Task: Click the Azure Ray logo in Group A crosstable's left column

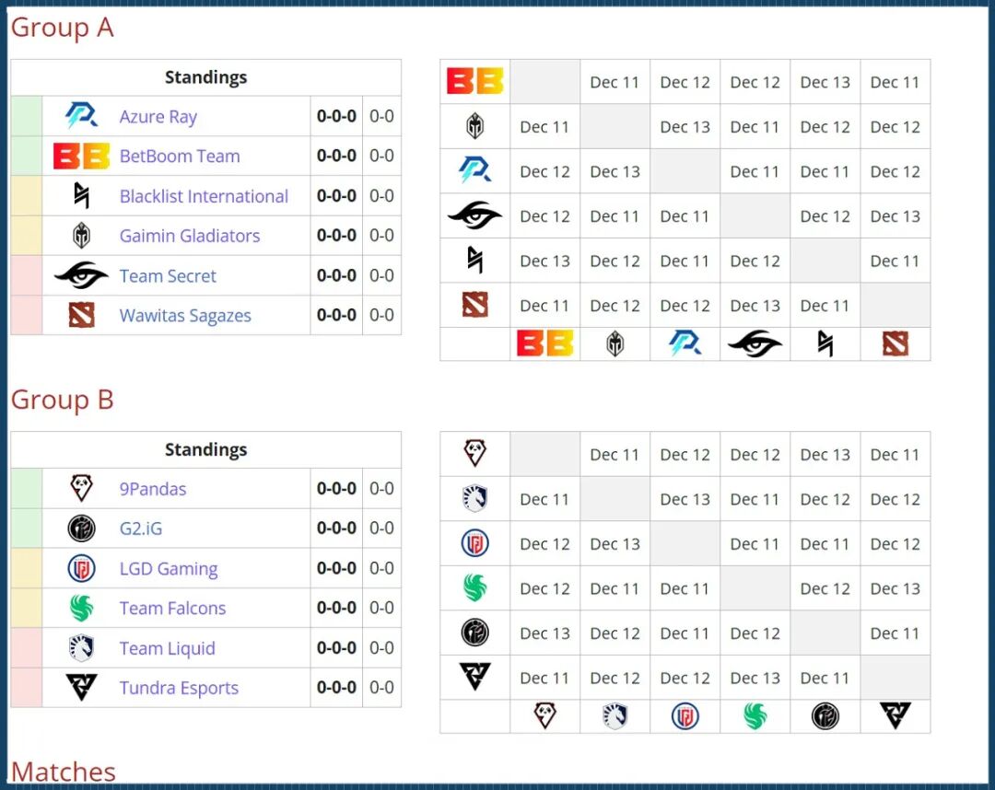Action: point(474,170)
